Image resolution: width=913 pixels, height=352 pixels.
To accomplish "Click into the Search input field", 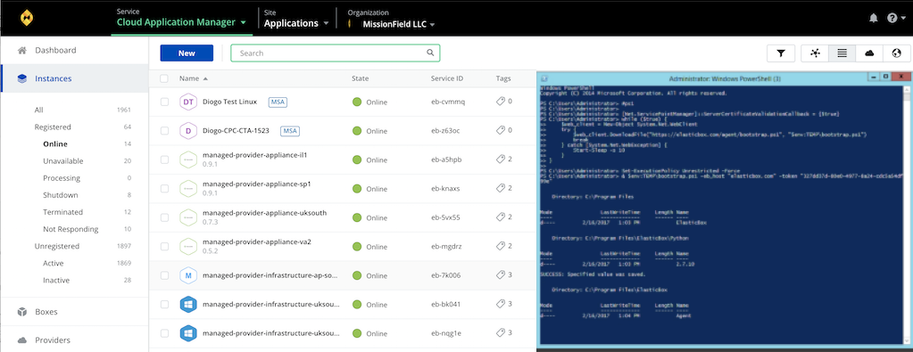I will coord(335,53).
